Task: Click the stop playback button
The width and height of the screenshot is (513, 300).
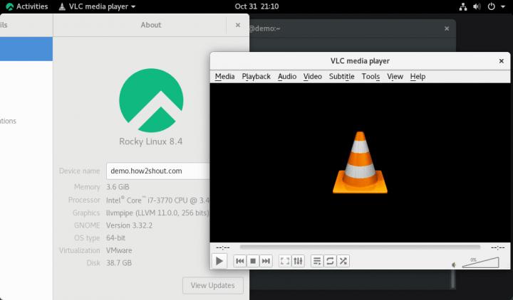Action: coord(253,261)
